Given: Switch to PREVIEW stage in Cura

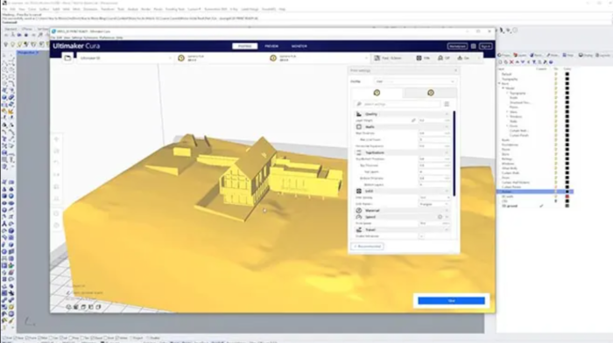Looking at the screenshot, I should pyautogui.click(x=271, y=46).
